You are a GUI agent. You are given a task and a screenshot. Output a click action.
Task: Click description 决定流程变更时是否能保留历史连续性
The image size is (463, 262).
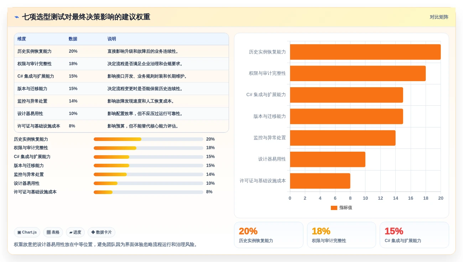click(x=145, y=89)
